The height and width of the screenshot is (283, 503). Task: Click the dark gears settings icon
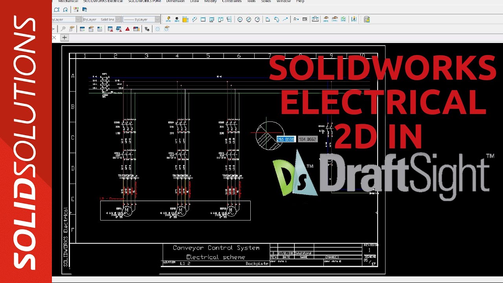[x=147, y=29]
